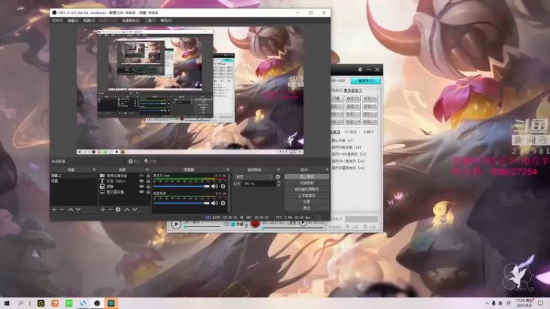
Task: Mute the Mic/Aux speaker icon in the mixer
Action: coord(214,186)
